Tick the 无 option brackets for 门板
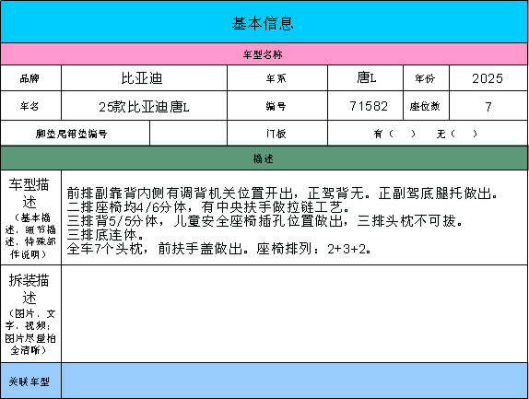The image size is (529, 399). [464, 134]
